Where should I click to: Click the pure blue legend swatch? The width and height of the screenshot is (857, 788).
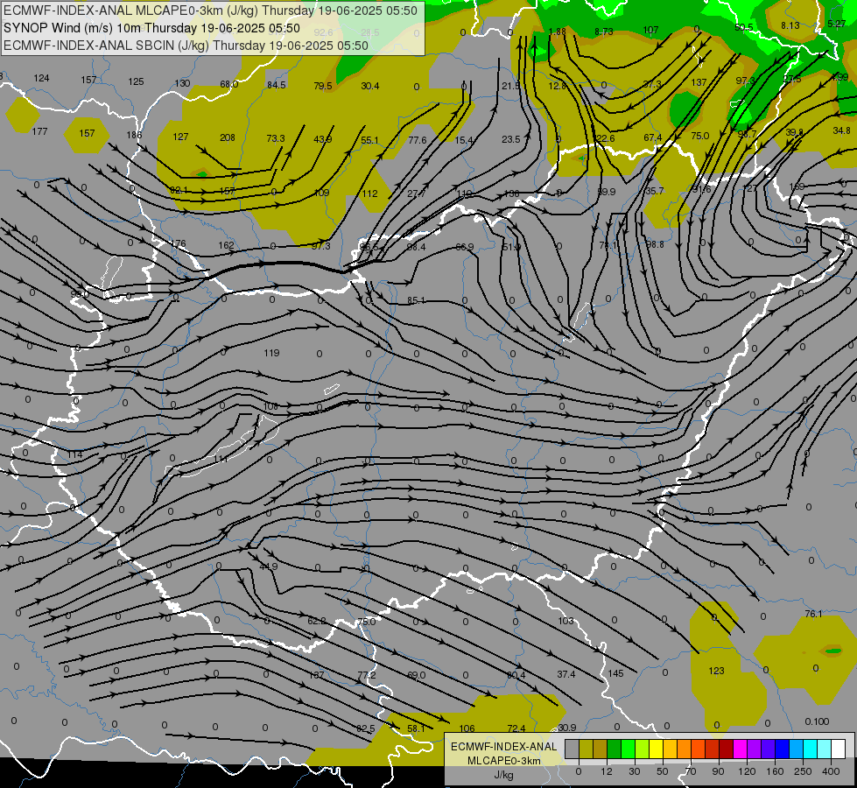[782, 749]
